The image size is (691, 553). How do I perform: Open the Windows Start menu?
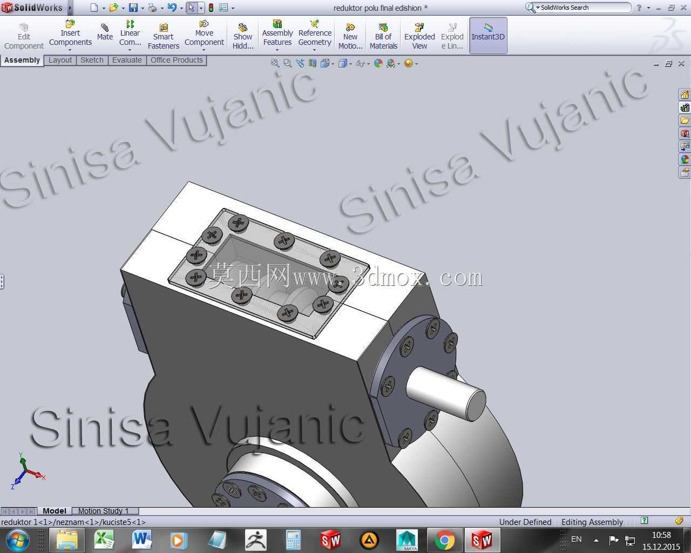click(18, 540)
